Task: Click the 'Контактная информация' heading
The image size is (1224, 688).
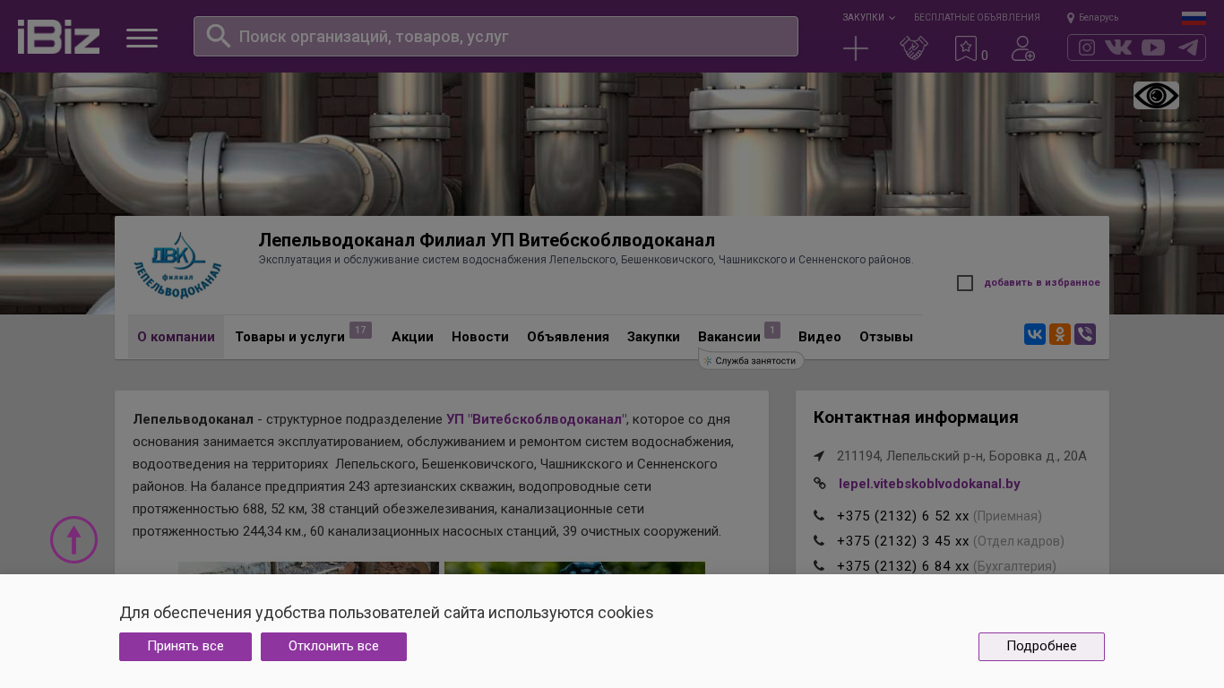Action: (x=916, y=417)
